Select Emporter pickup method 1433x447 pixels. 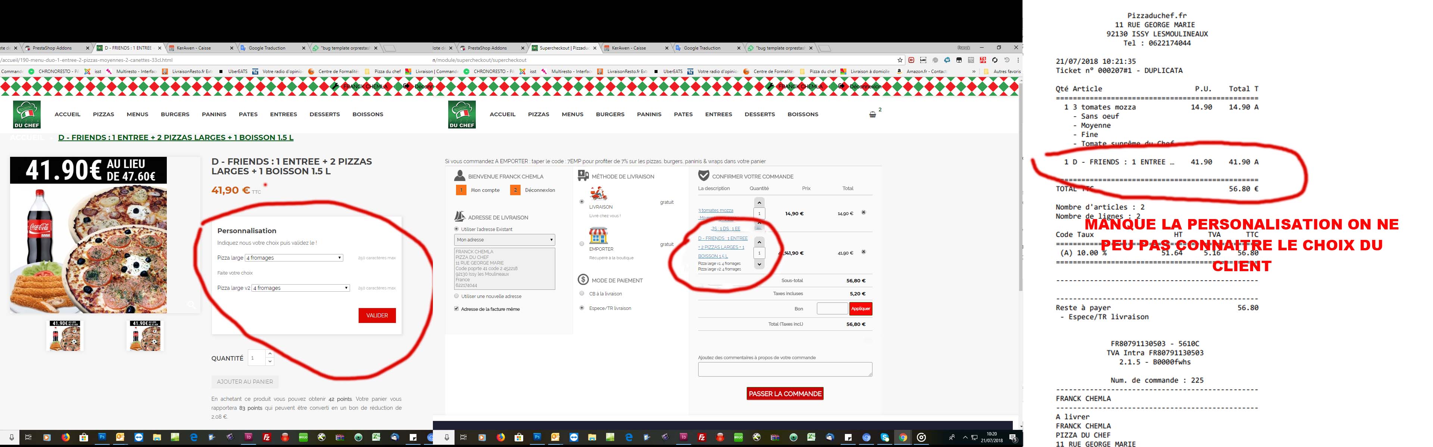582,243
